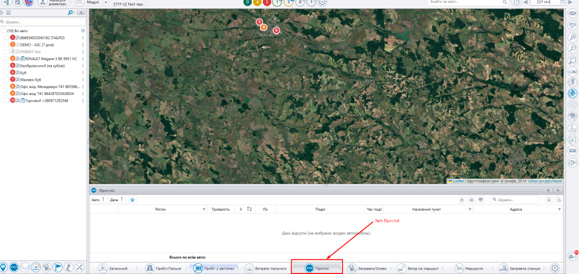The width and height of the screenshot is (579, 274).
Task: Check the 866854052043182 (ТАБЛО) vehicle
Action: pyautogui.click(x=6, y=38)
